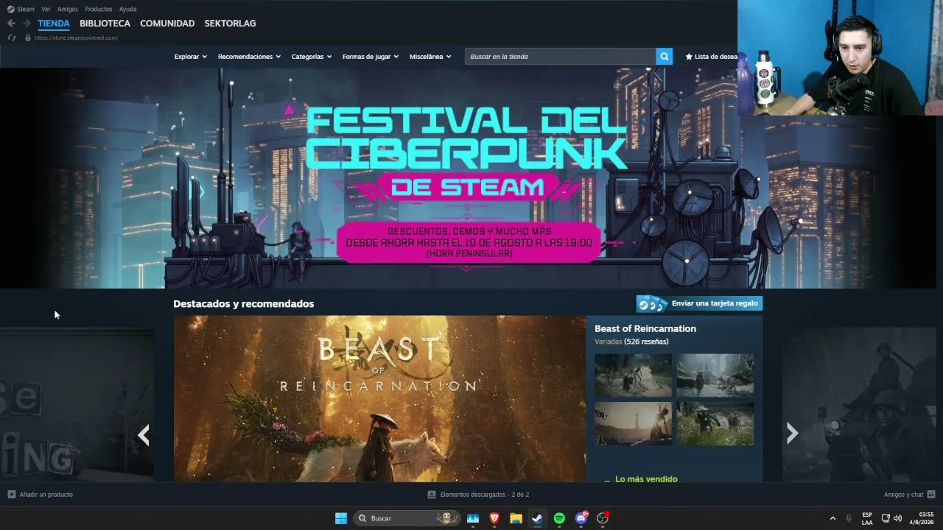Open the Brave browser from the taskbar

click(x=494, y=518)
